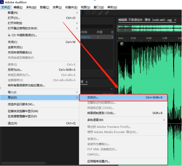Open the 剪辑(C) menu
Screen dimensions: 182x166
coord(45,7)
